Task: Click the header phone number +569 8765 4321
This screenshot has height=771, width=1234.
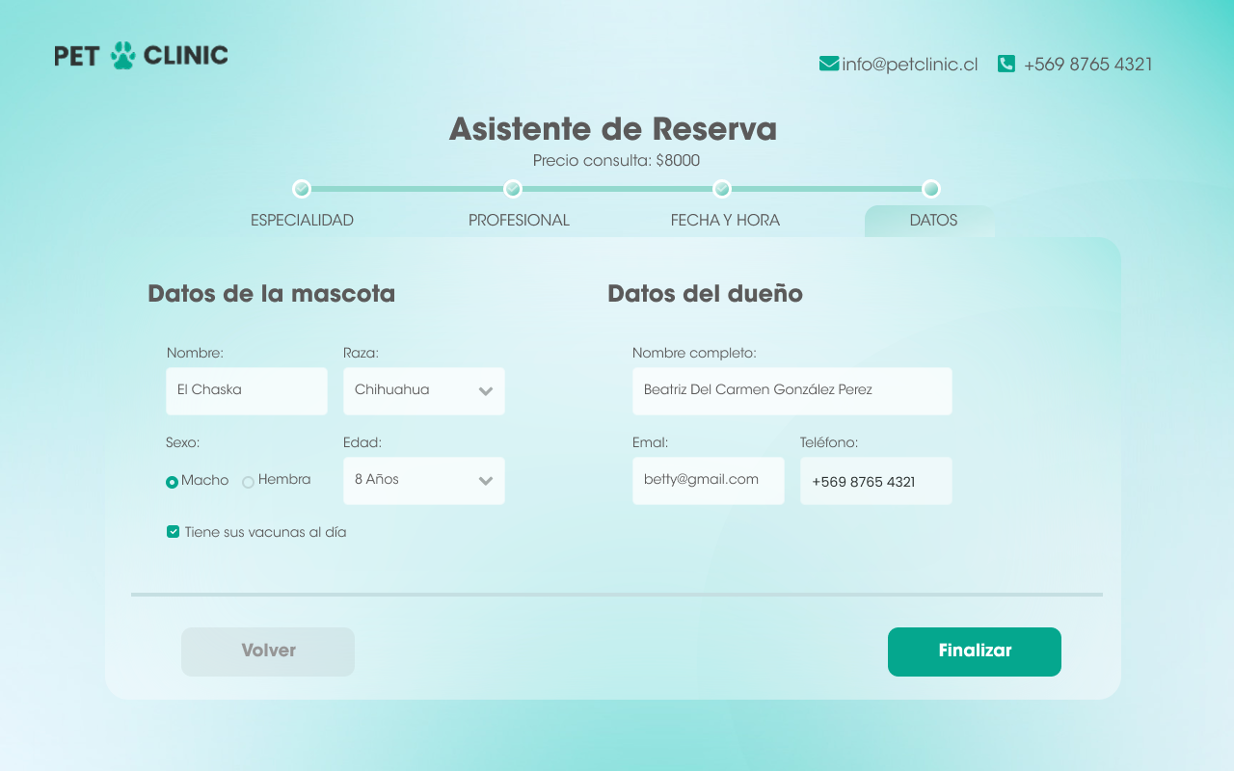Action: pyautogui.click(x=1087, y=65)
